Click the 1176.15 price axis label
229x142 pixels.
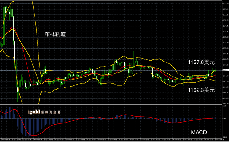[x=226, y=21]
